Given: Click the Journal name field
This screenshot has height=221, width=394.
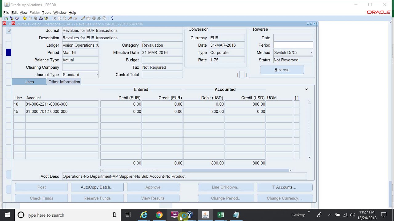Looking at the screenshot, I should point(122,30).
